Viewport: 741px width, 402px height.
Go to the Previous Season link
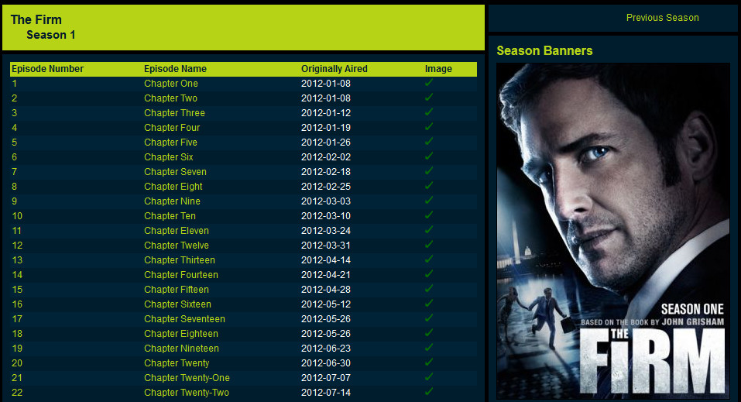[x=662, y=18]
